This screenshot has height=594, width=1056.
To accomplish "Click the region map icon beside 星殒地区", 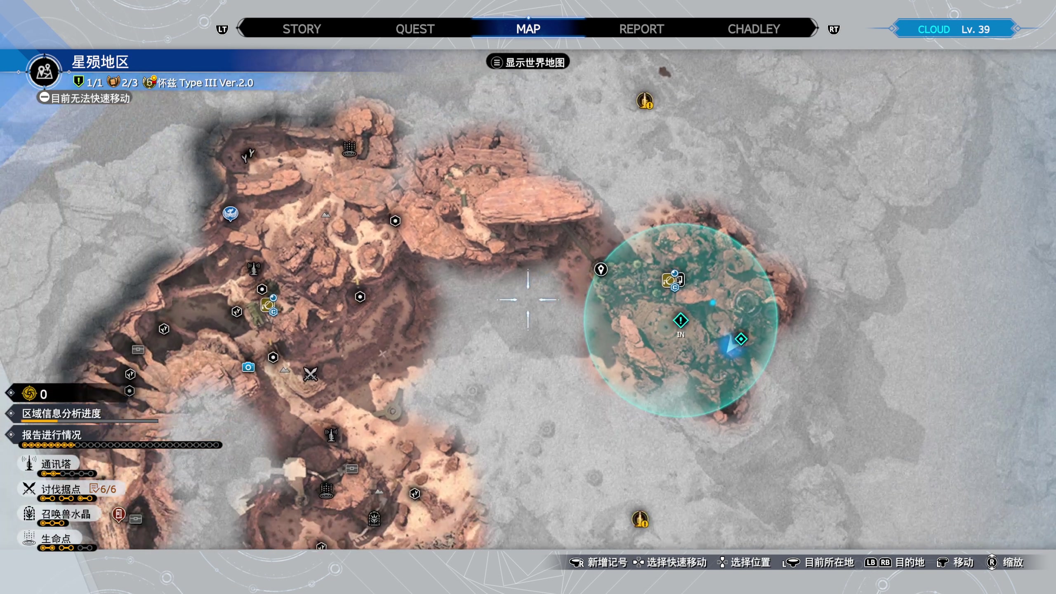I will click(x=44, y=72).
